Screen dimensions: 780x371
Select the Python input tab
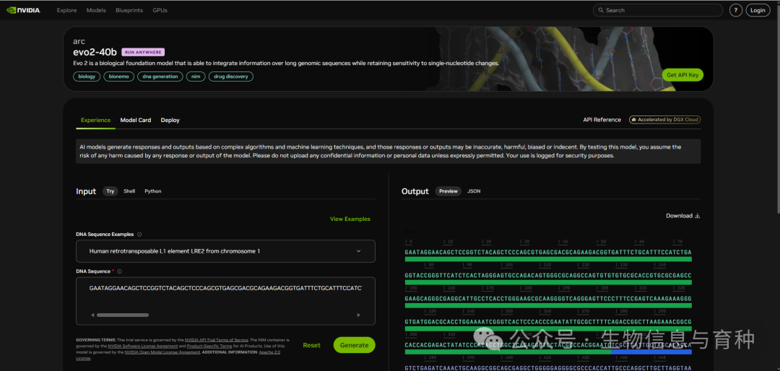152,191
